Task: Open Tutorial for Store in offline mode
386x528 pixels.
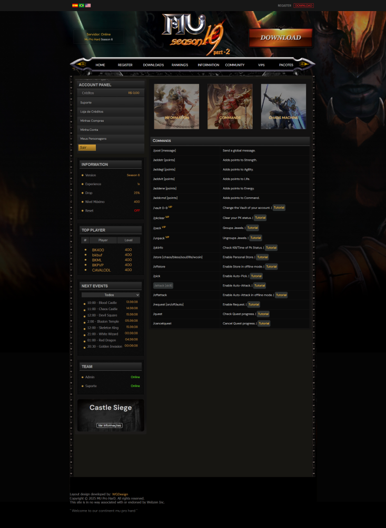Action: [x=271, y=267]
